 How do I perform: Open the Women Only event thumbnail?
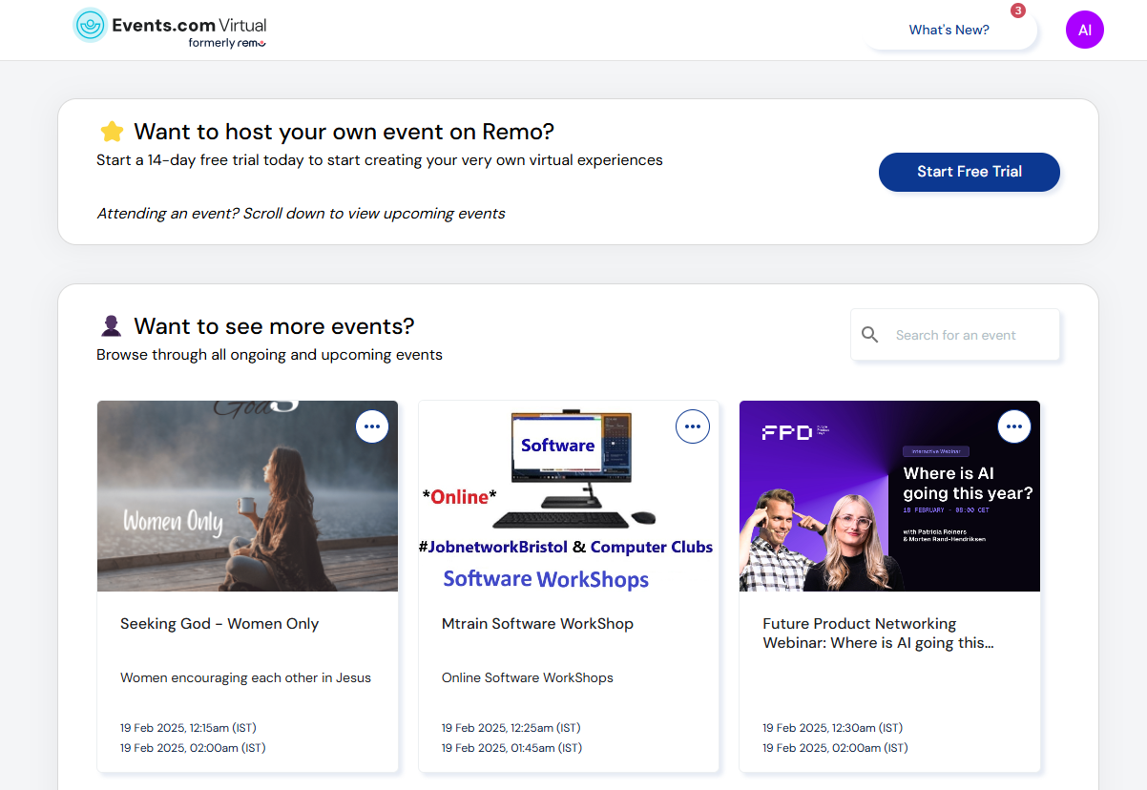click(x=248, y=496)
